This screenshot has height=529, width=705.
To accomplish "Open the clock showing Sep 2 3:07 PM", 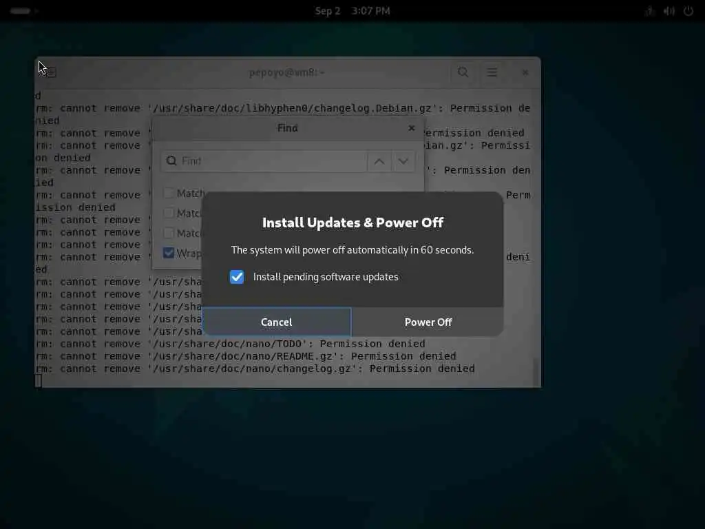I will pos(352,11).
